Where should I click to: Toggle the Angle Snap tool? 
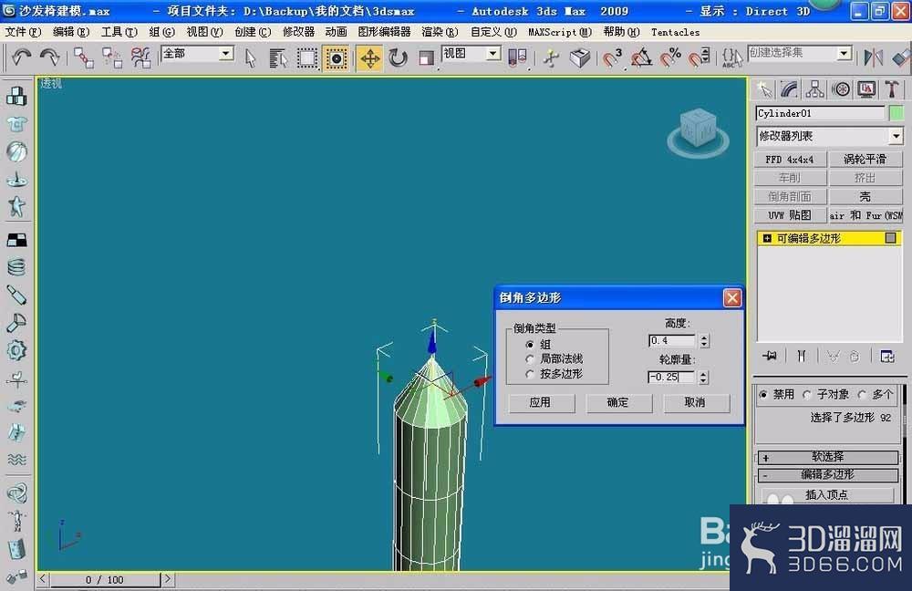[x=641, y=58]
